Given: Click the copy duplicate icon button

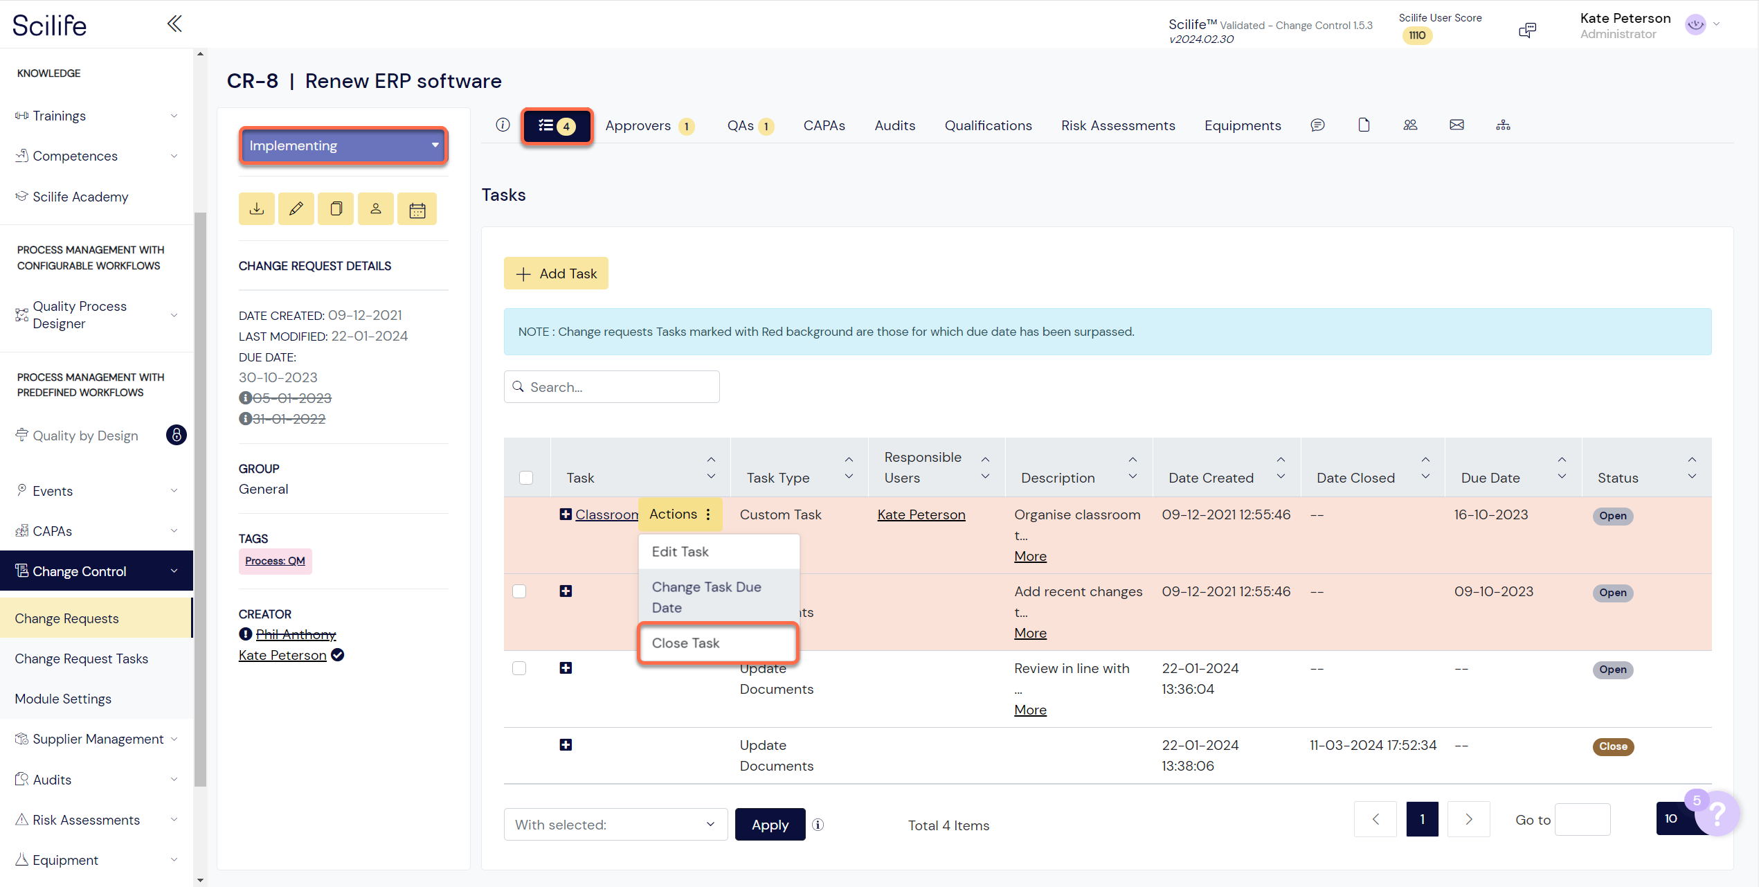Looking at the screenshot, I should [336, 208].
